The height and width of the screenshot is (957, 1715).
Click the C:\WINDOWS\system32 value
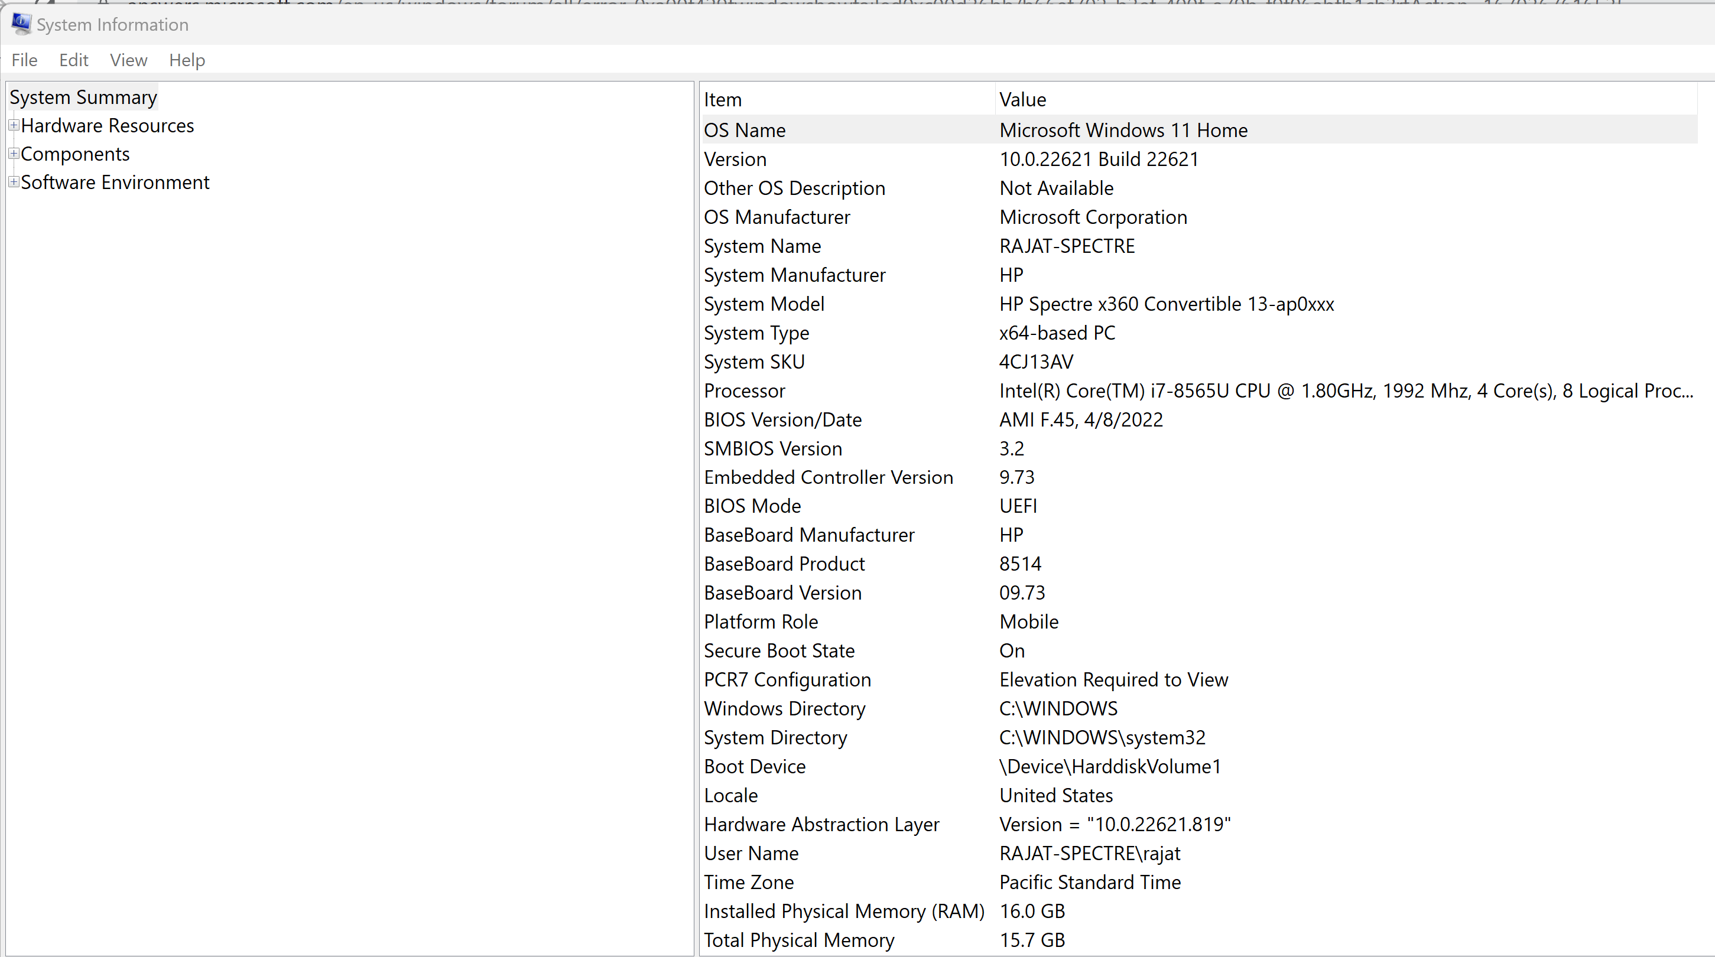(x=1102, y=737)
